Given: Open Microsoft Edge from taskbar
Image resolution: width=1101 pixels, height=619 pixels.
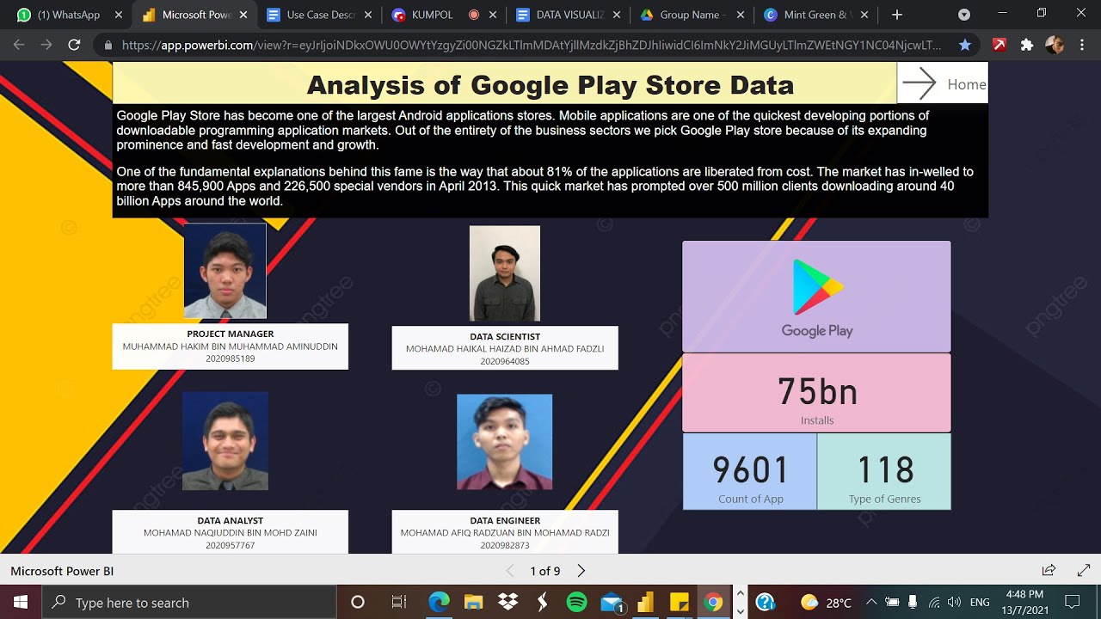Looking at the screenshot, I should [x=439, y=603].
